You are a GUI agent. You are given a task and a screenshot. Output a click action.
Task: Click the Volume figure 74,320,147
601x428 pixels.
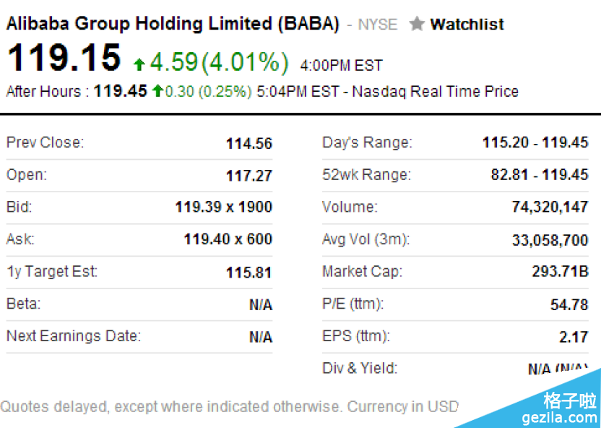[x=550, y=207]
